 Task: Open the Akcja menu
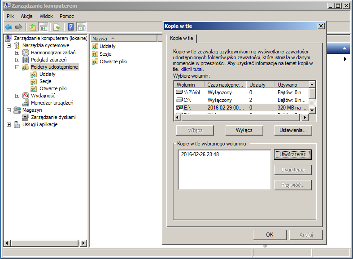26,16
